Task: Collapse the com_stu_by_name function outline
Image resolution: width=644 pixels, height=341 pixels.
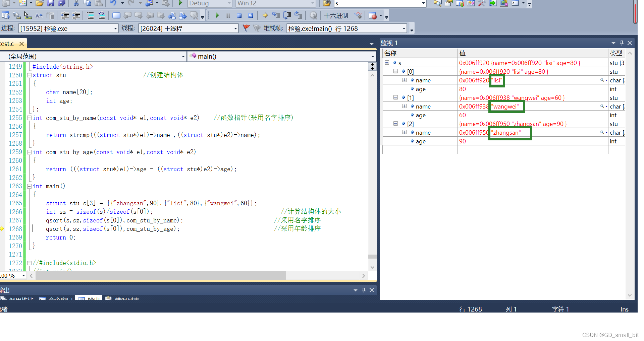Action: point(29,118)
